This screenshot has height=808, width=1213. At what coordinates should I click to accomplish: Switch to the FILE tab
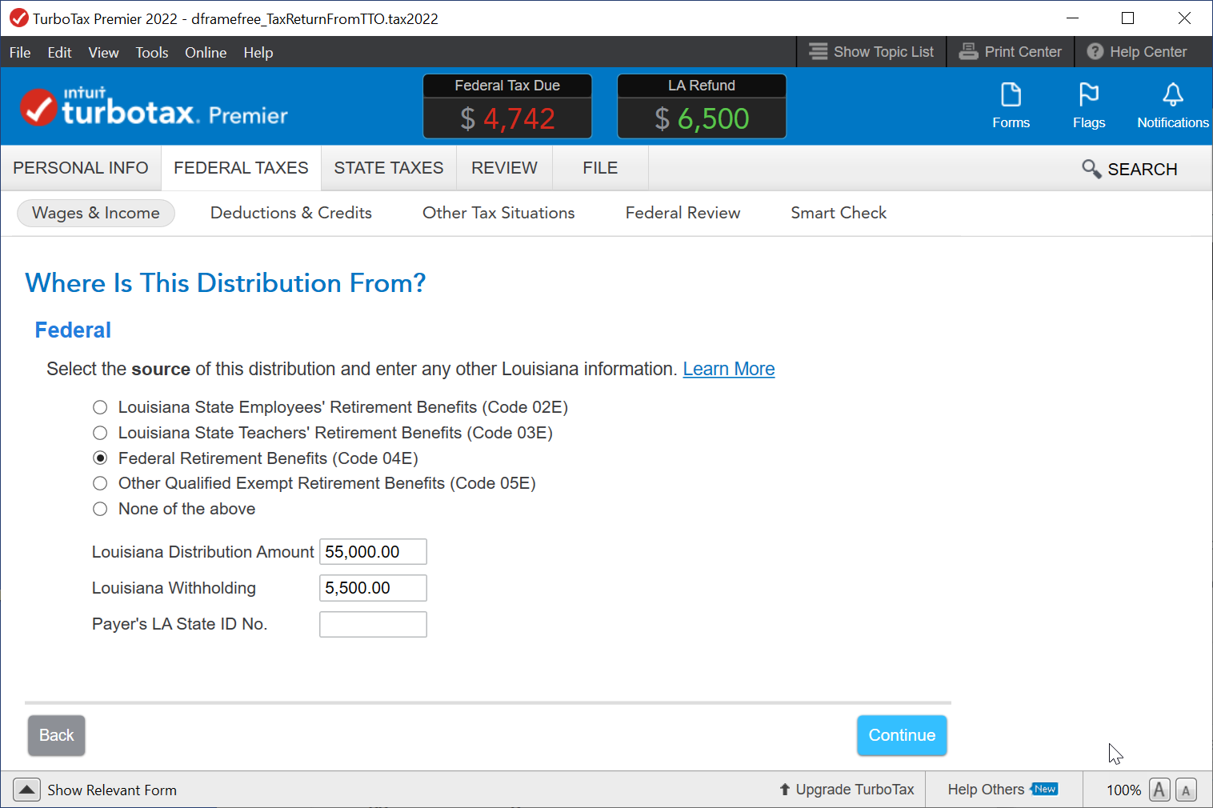600,168
